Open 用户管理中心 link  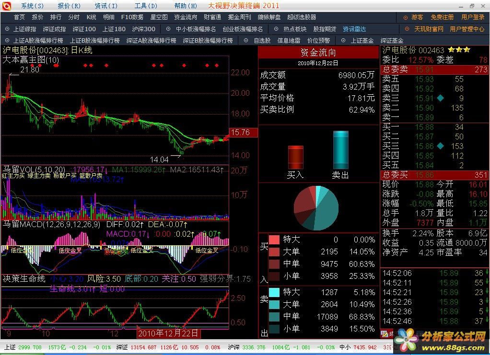(x=467, y=29)
